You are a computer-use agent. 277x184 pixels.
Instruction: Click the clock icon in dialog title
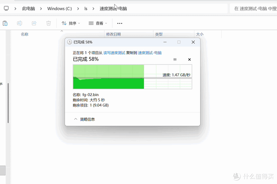click(70, 42)
